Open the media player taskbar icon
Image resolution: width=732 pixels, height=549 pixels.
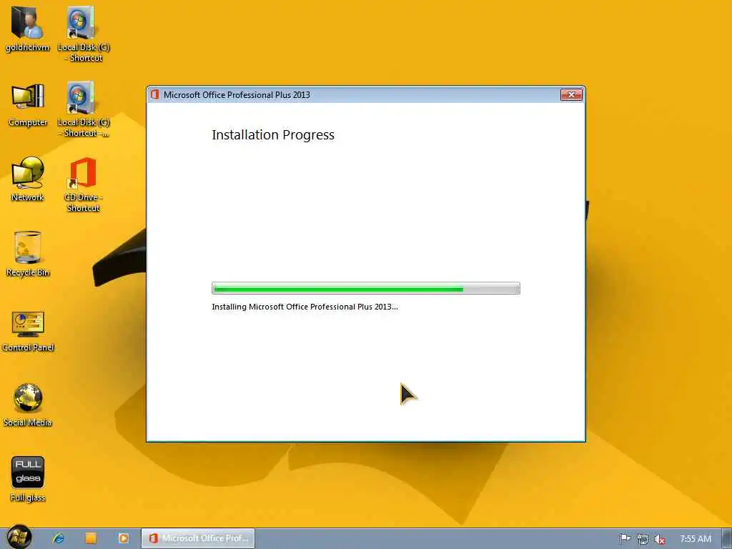pyautogui.click(x=123, y=538)
